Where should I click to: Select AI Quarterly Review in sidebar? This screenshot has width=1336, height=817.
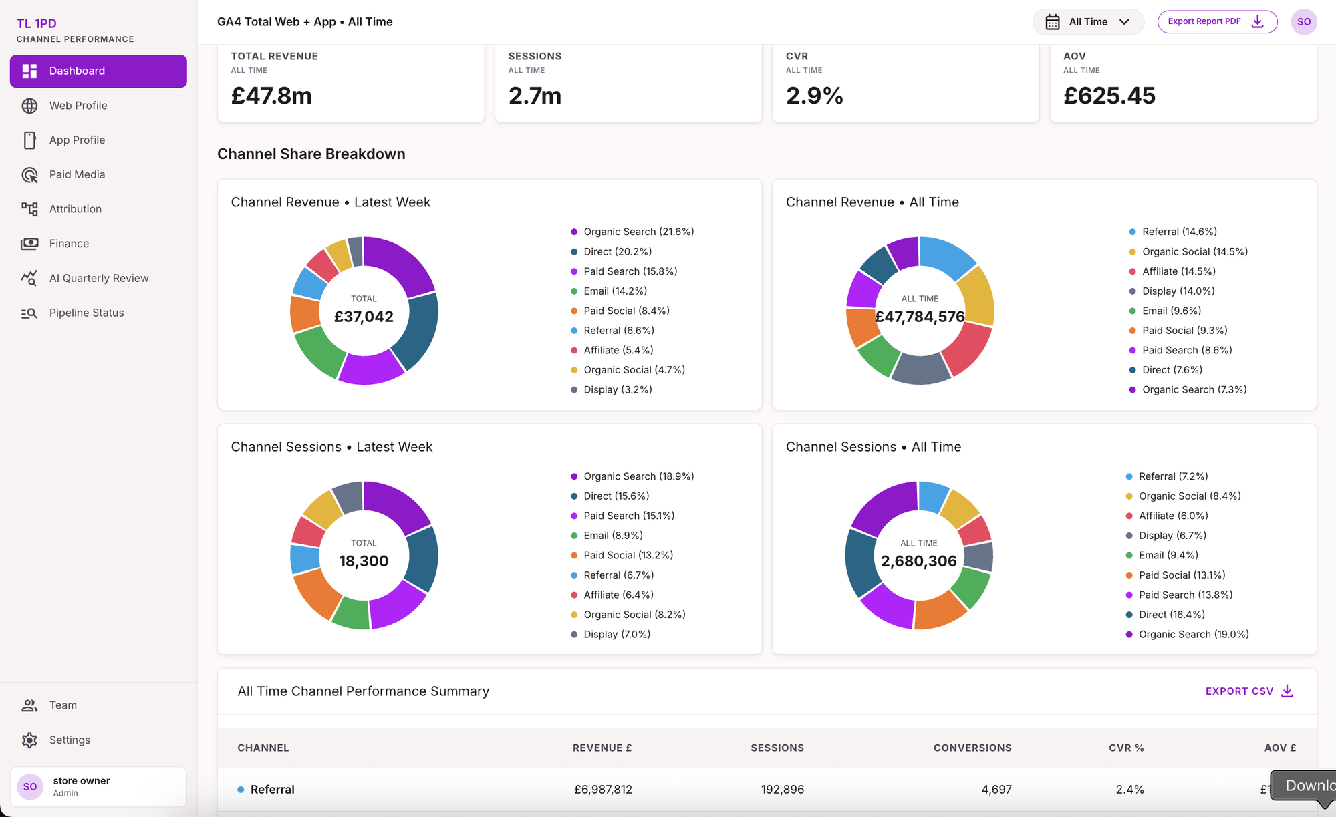tap(98, 279)
